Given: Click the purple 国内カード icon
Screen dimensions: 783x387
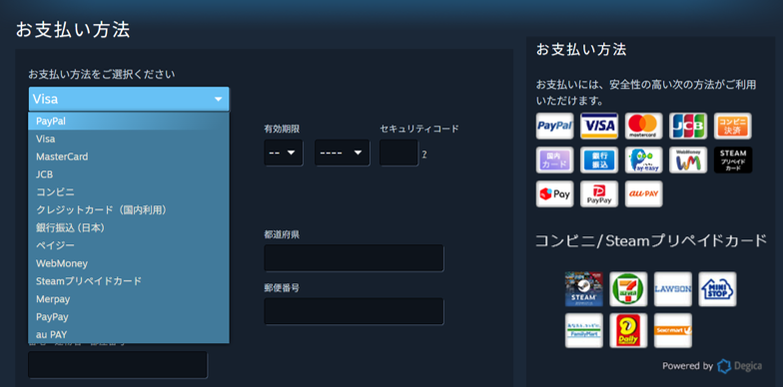Looking at the screenshot, I should pyautogui.click(x=554, y=160).
